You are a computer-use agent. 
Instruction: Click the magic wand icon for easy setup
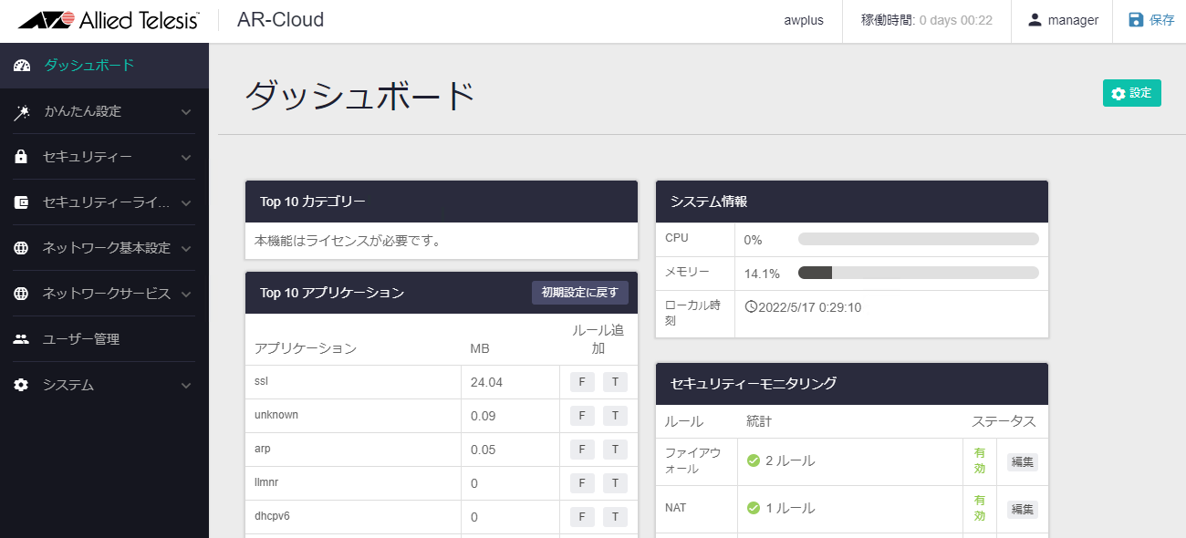[x=22, y=112]
